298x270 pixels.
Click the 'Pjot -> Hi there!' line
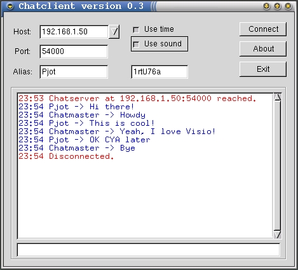coord(76,107)
